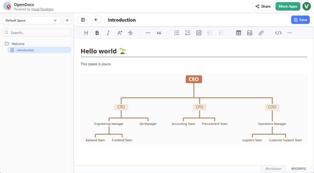314x173 pixels.
Task: Apply strikethrough formatting
Action: coord(130,33)
